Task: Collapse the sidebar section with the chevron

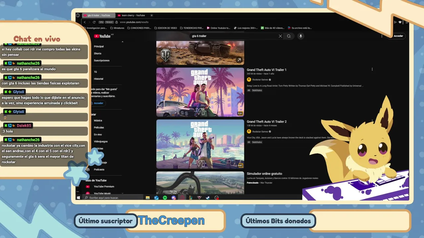Action: tap(123, 42)
